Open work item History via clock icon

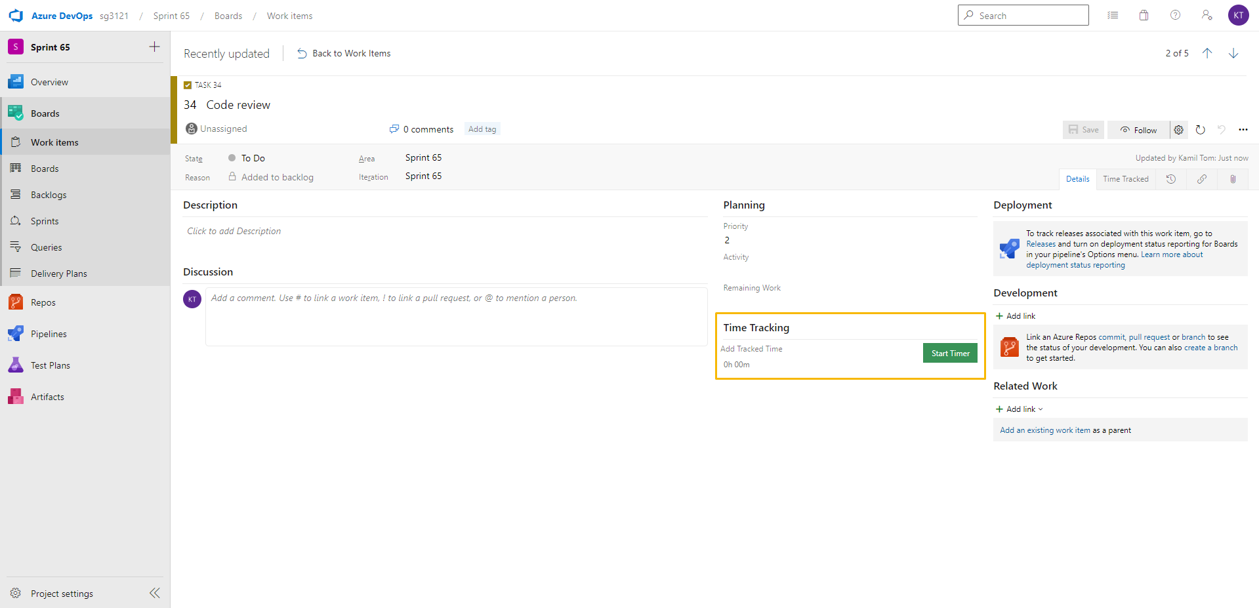[x=1170, y=178]
